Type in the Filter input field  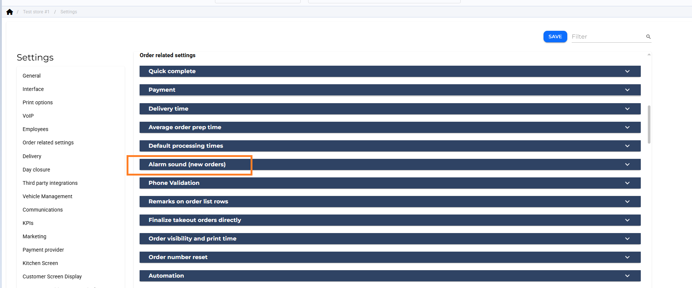[x=607, y=37]
